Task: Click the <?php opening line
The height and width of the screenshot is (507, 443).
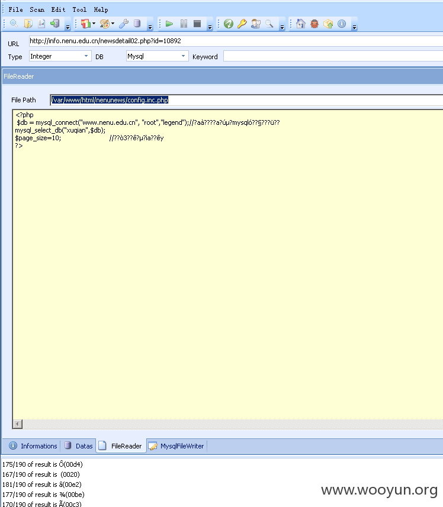Action: (x=24, y=115)
